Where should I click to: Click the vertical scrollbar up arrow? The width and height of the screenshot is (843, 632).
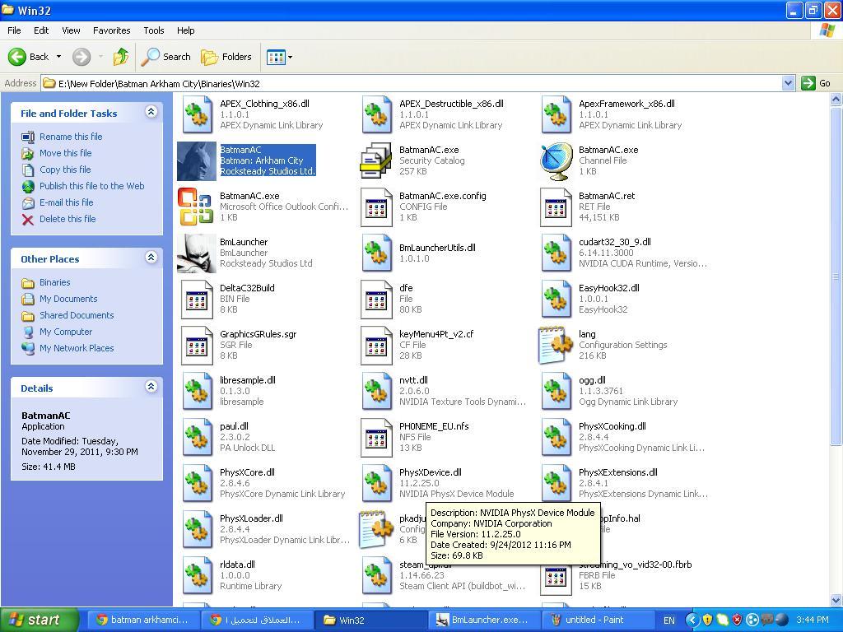pos(836,99)
